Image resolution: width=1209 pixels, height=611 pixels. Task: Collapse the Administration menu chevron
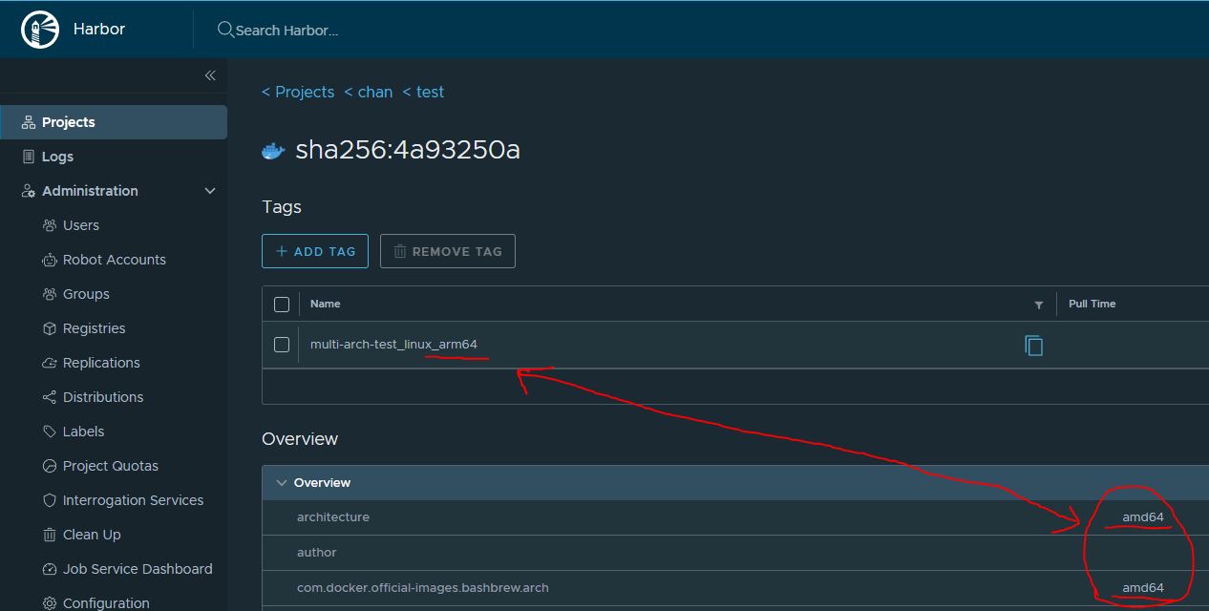210,191
